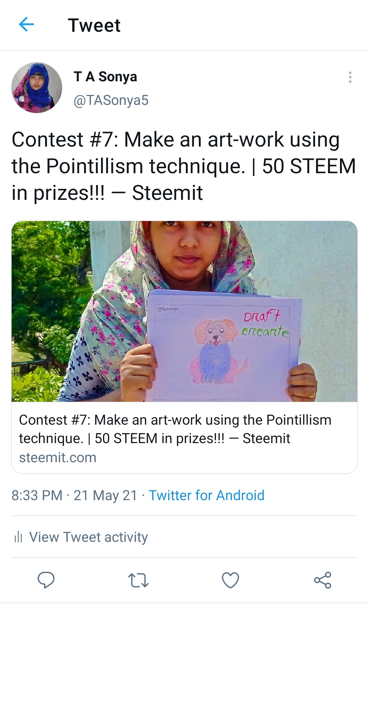Open the three-dot tweet options menu

point(350,77)
